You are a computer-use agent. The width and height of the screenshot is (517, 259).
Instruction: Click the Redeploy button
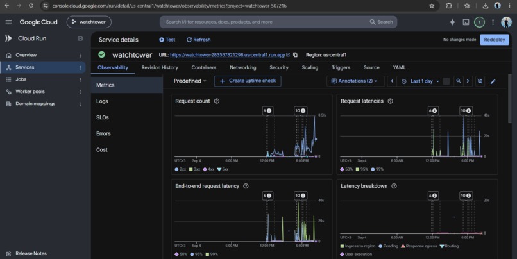495,40
